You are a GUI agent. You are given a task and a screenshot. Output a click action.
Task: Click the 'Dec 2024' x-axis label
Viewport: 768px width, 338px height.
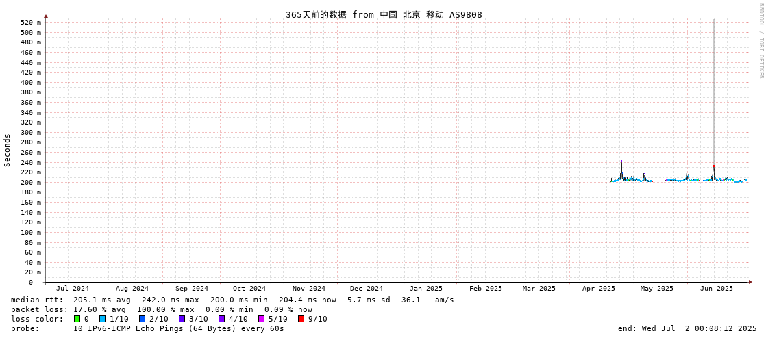pyautogui.click(x=367, y=289)
